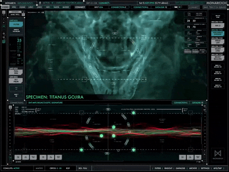Open the CONNECTION L tab above the waveform panel
This screenshot has height=172, width=229.
tap(181, 103)
